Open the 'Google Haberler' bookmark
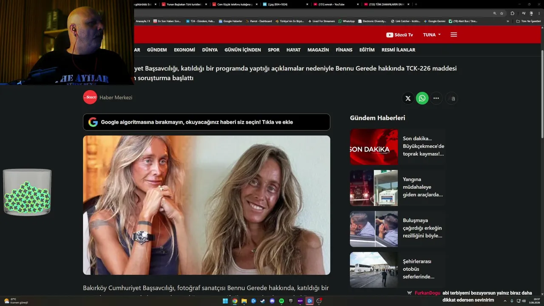This screenshot has height=306, width=544. [230, 21]
